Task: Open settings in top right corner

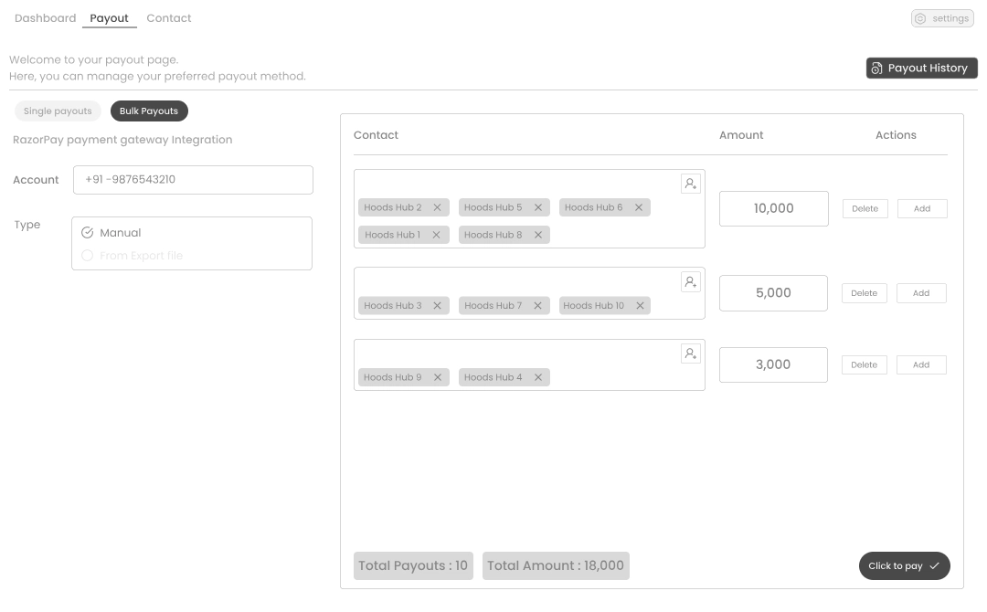Action: point(942,18)
